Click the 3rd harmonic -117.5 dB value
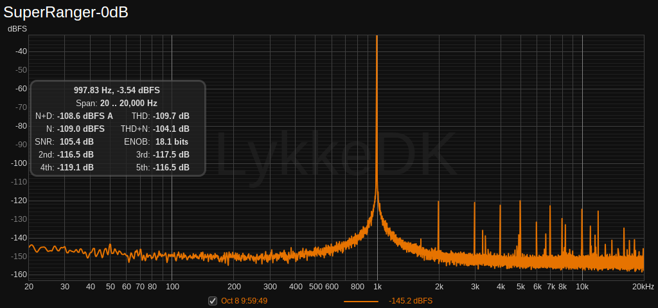Image resolution: width=658 pixels, height=308 pixels. [171, 154]
